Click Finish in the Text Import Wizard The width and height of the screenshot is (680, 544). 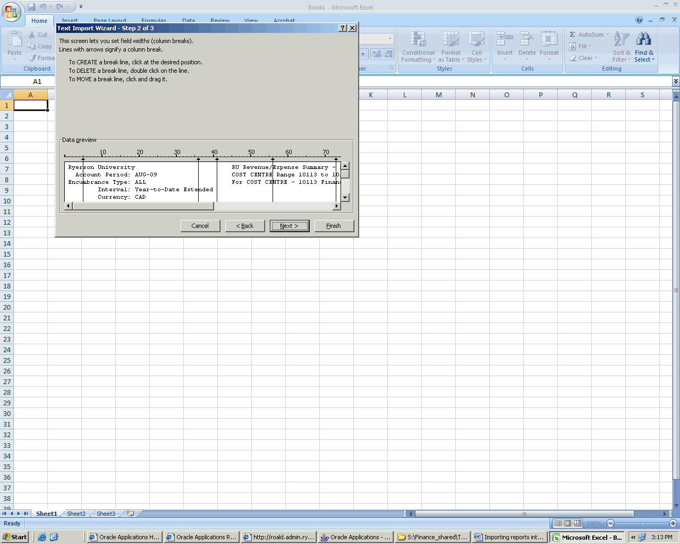(334, 226)
